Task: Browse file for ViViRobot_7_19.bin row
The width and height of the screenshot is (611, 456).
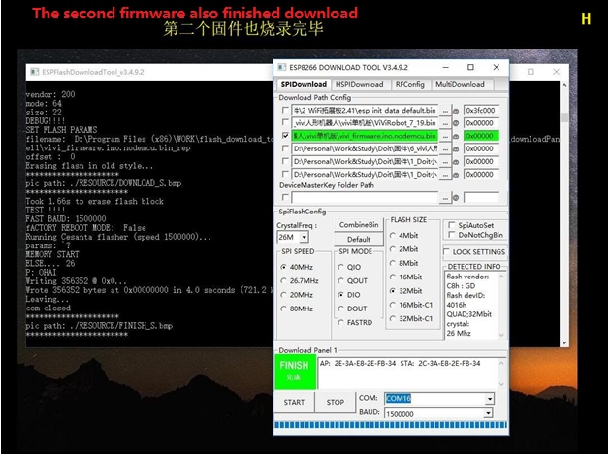Action: (x=445, y=123)
